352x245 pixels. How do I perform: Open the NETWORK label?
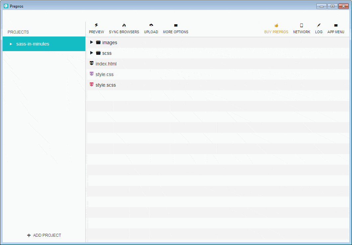pyautogui.click(x=302, y=32)
